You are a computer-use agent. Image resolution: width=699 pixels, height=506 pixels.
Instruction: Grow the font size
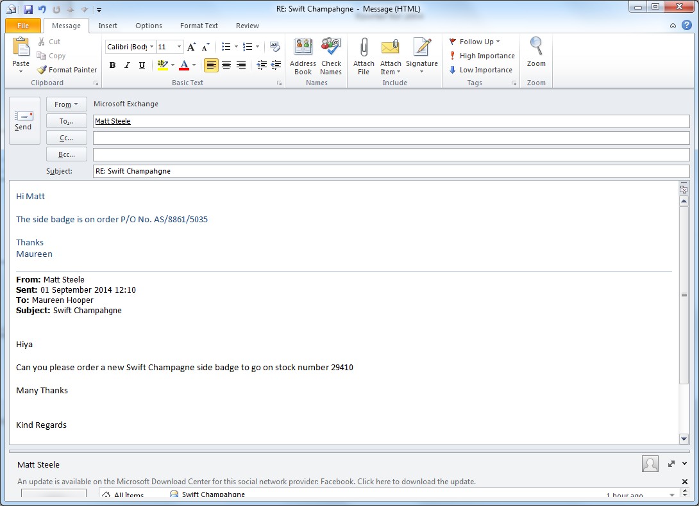point(191,47)
